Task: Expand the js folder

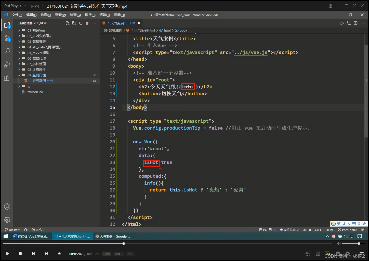Action: tap(29, 86)
